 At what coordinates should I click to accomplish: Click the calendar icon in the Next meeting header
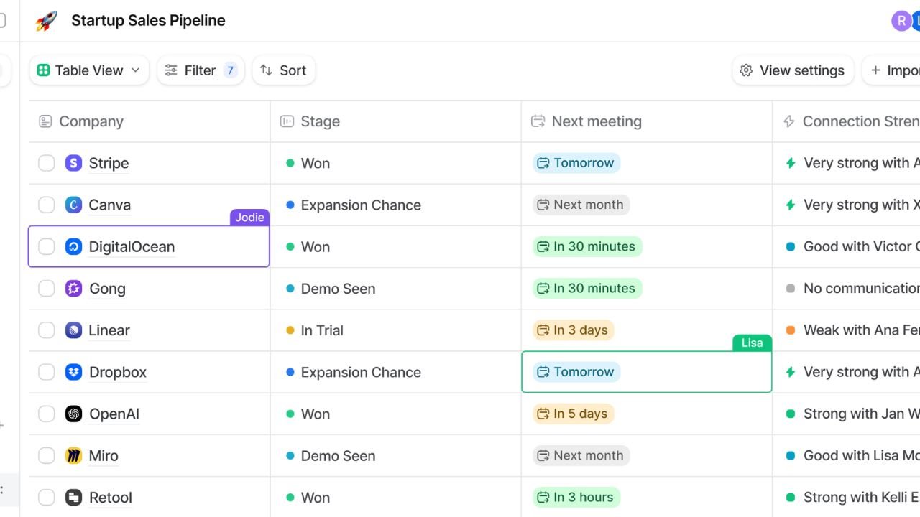tap(537, 121)
